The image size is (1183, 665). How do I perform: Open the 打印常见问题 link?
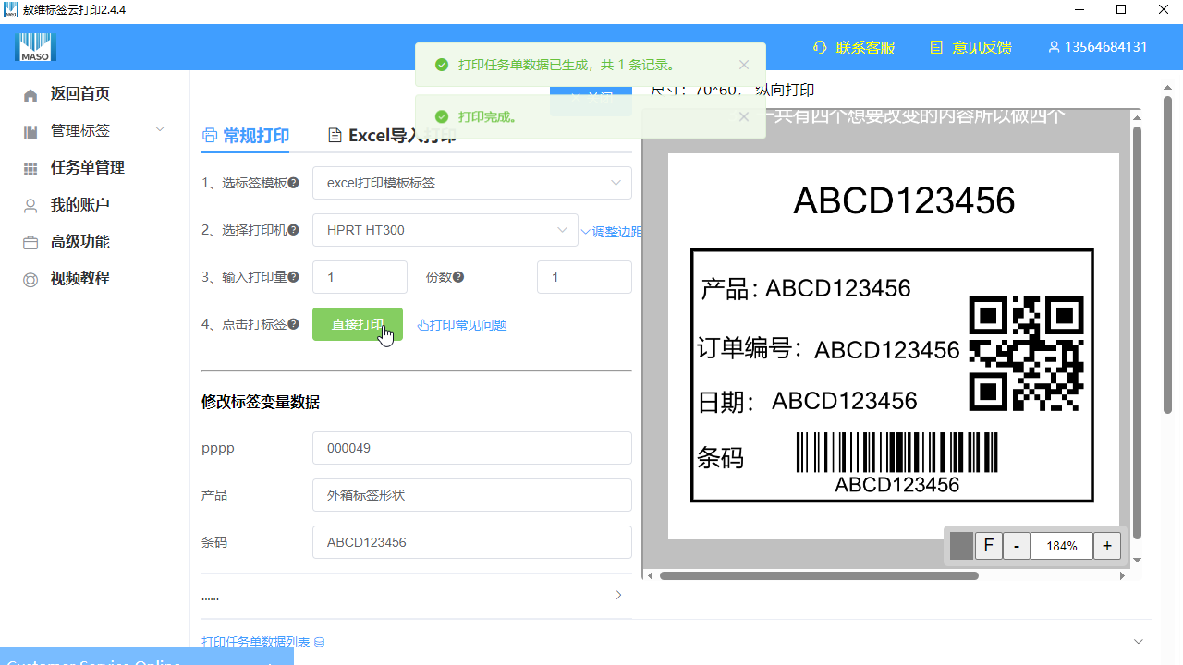461,324
